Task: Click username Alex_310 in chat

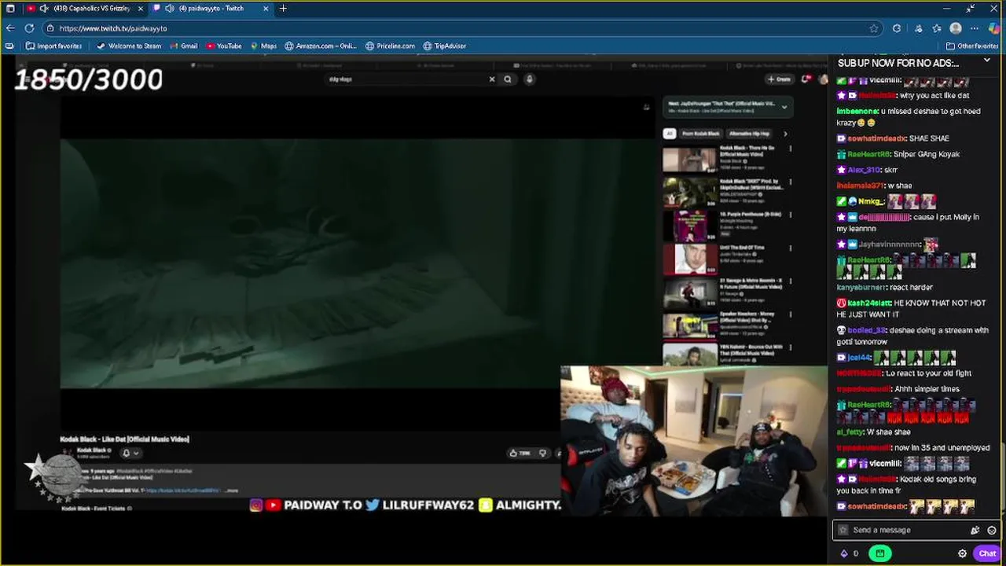Action: click(864, 170)
